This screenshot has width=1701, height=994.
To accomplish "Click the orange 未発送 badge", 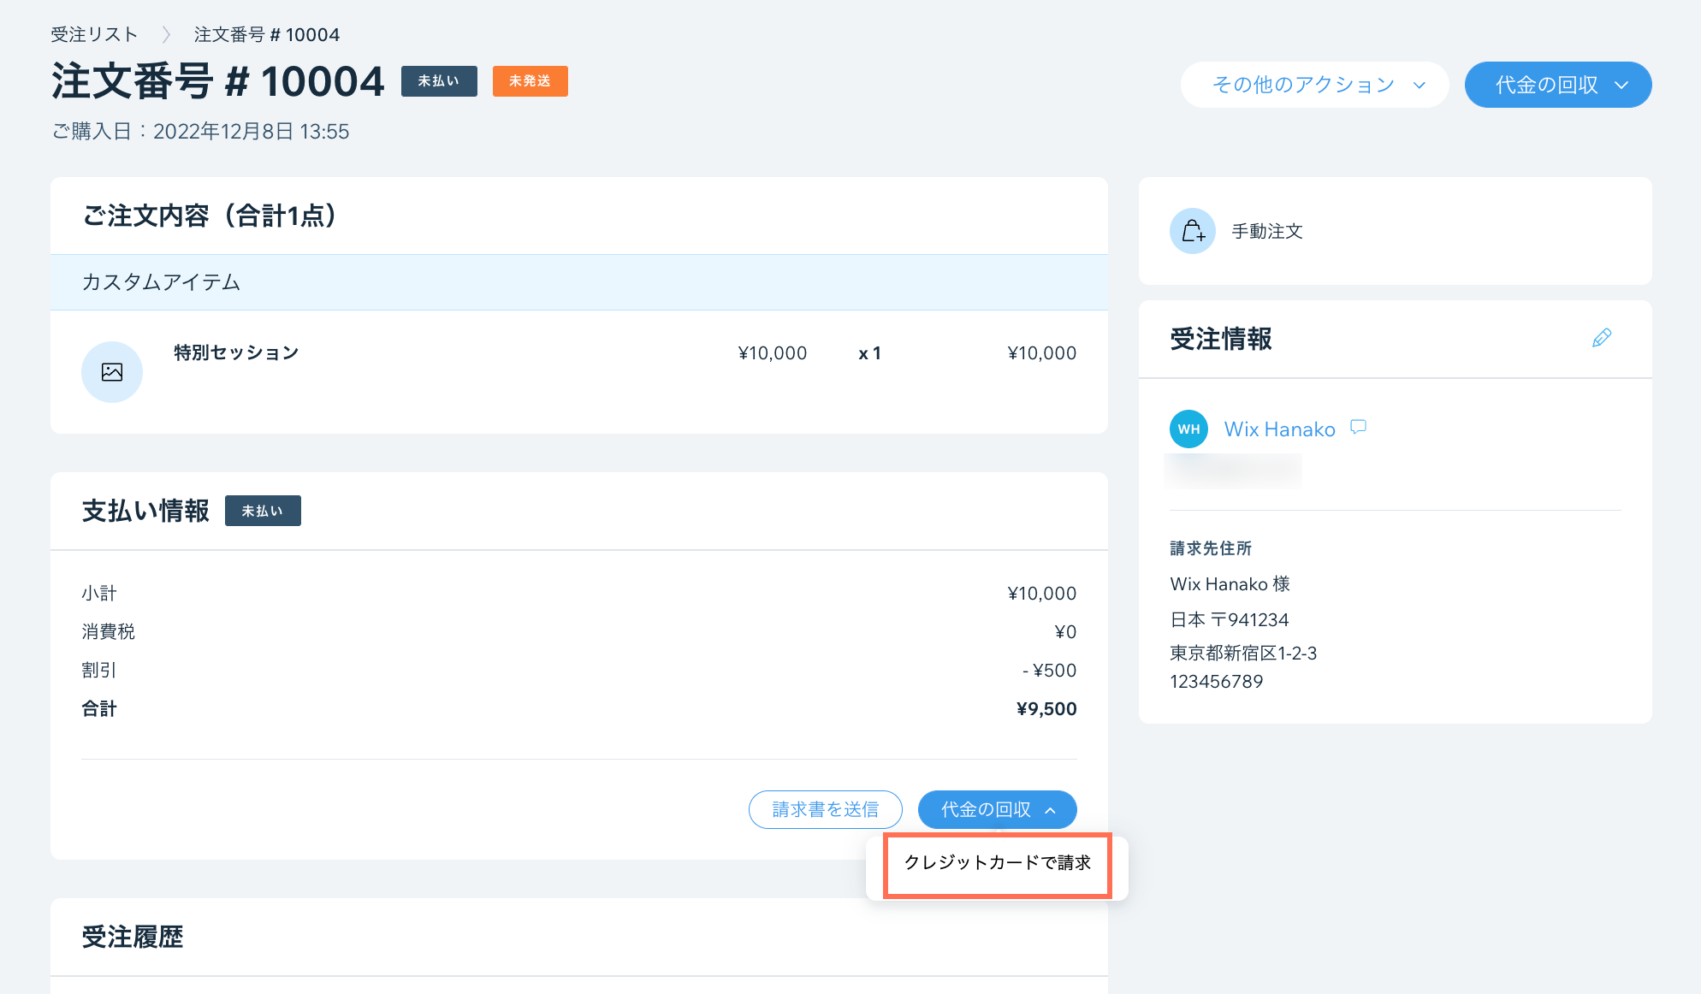I will tap(530, 81).
